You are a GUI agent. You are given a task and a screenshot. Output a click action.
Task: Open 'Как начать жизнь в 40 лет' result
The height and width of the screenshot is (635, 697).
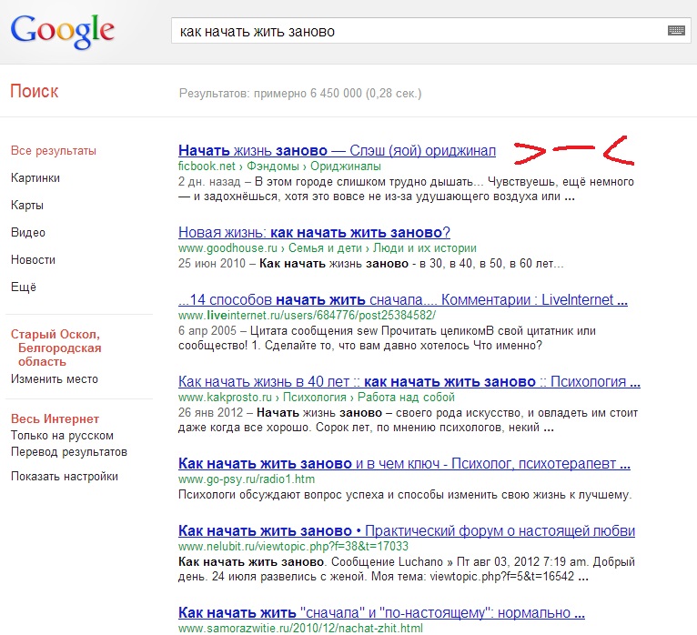click(x=409, y=382)
